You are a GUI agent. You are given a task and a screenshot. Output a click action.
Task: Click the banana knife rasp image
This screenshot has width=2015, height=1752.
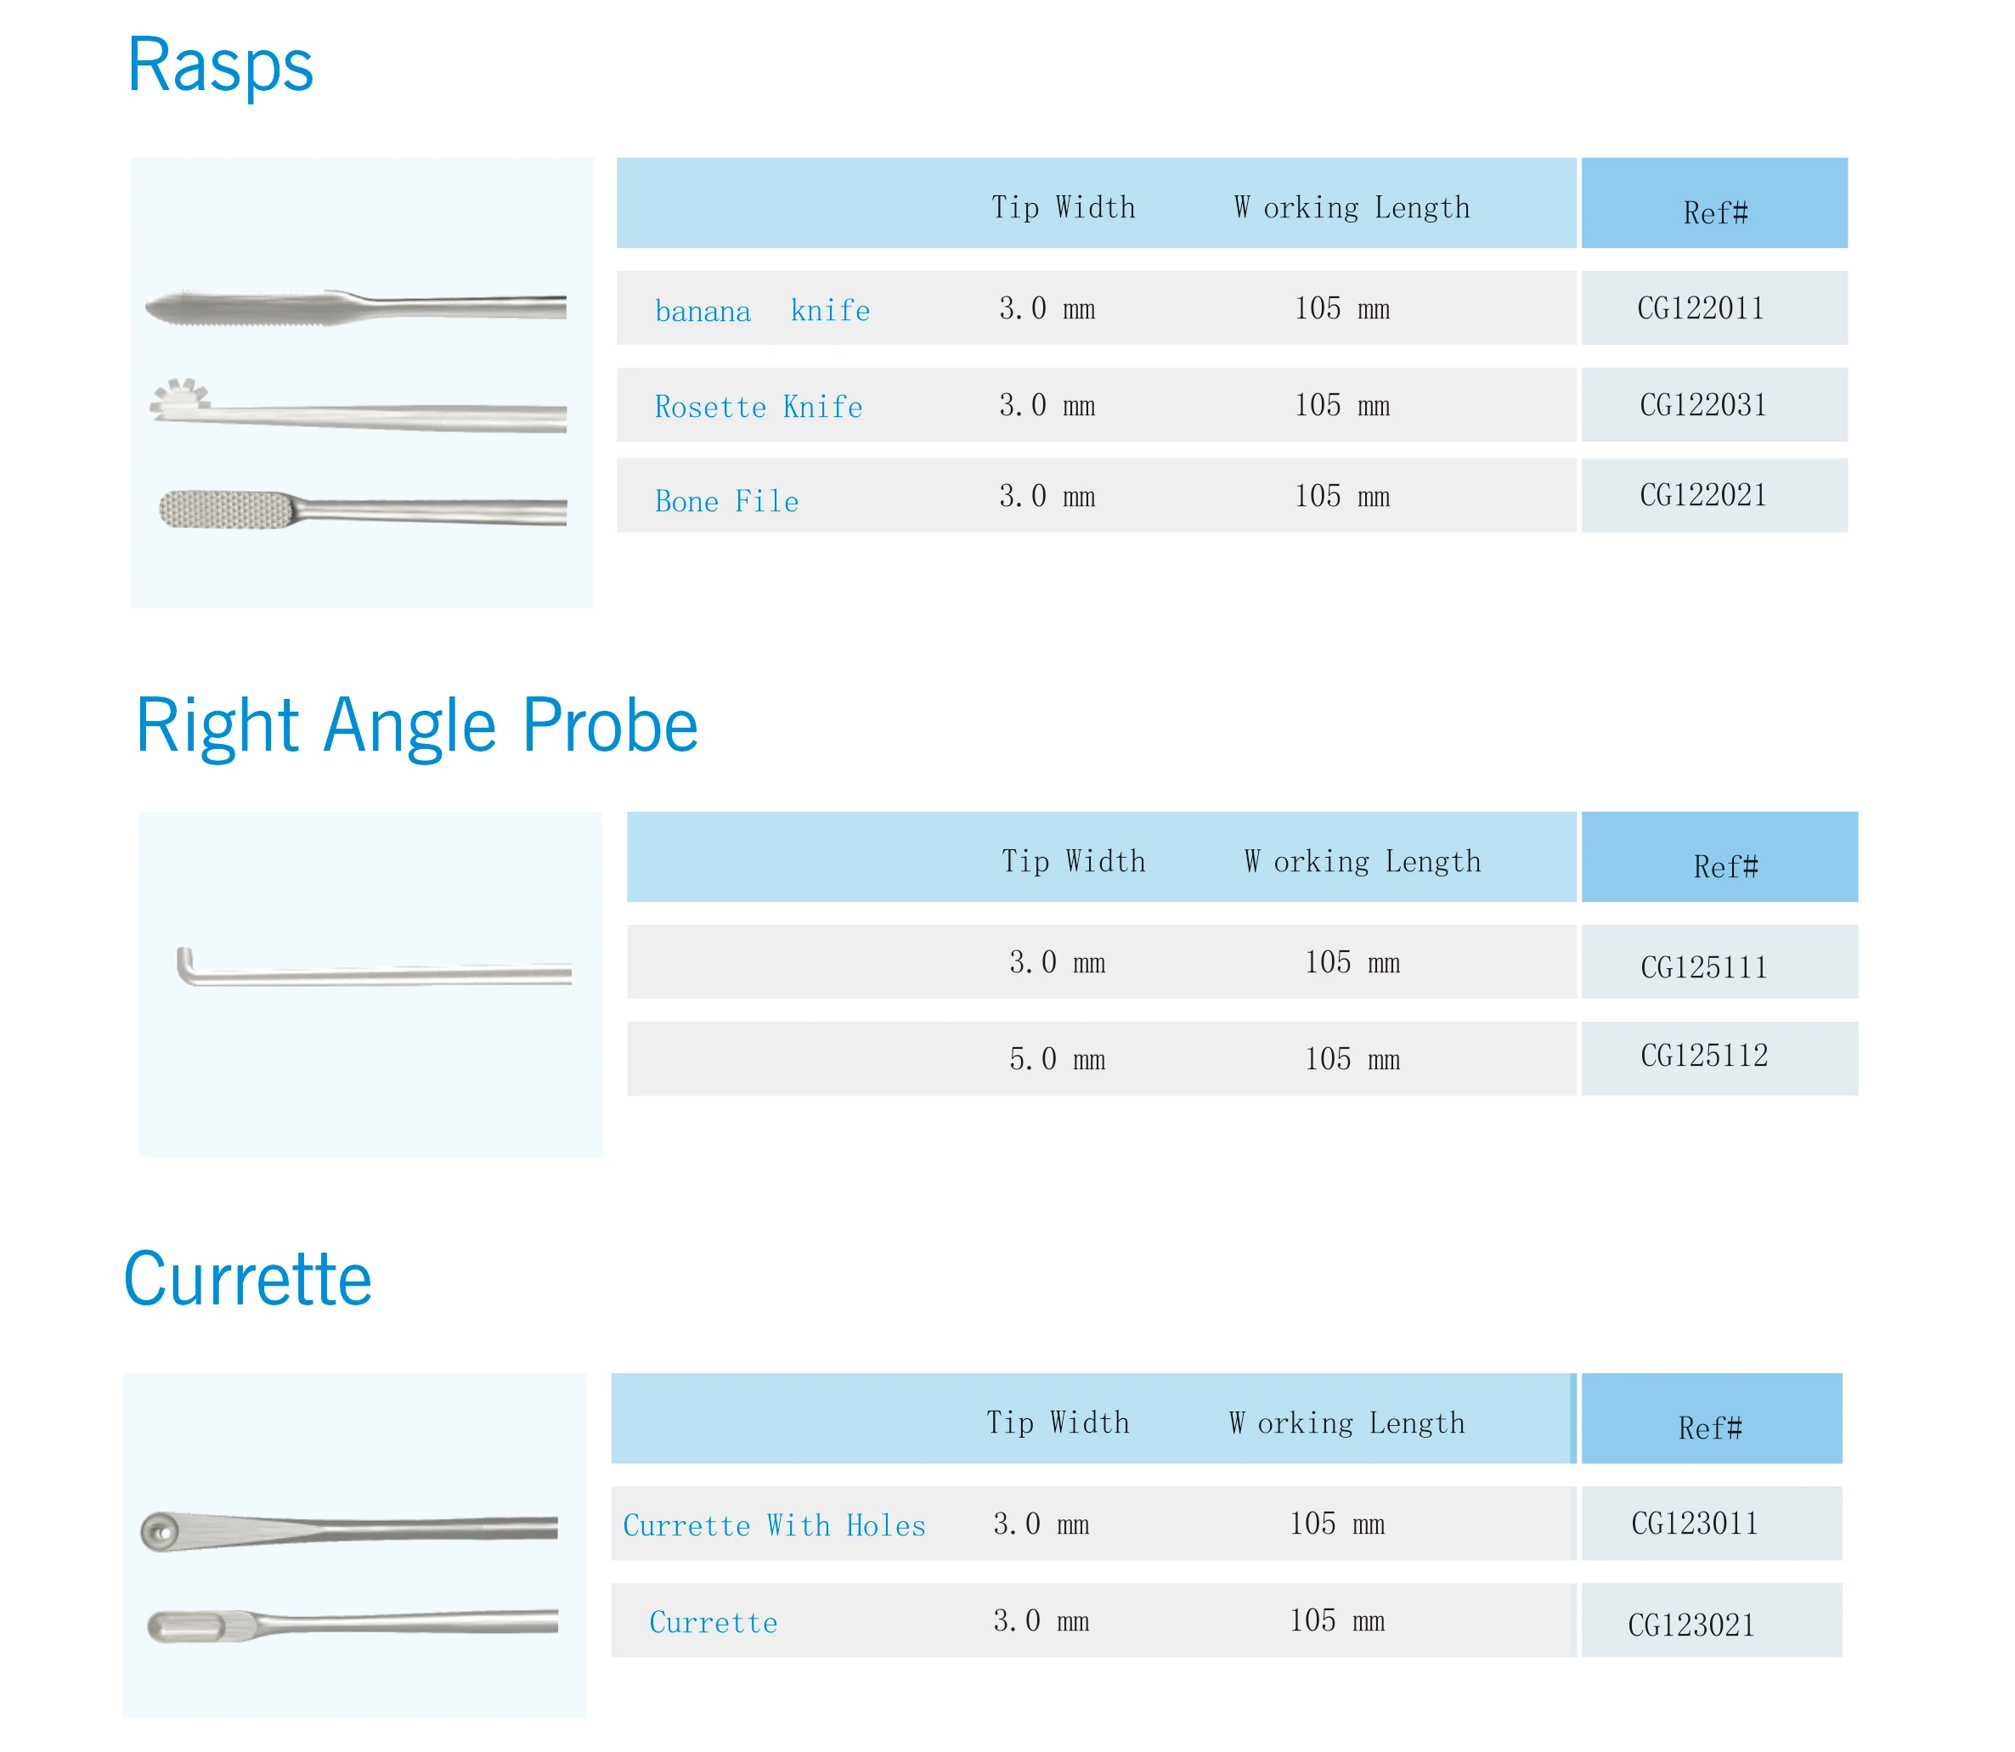[x=356, y=308]
